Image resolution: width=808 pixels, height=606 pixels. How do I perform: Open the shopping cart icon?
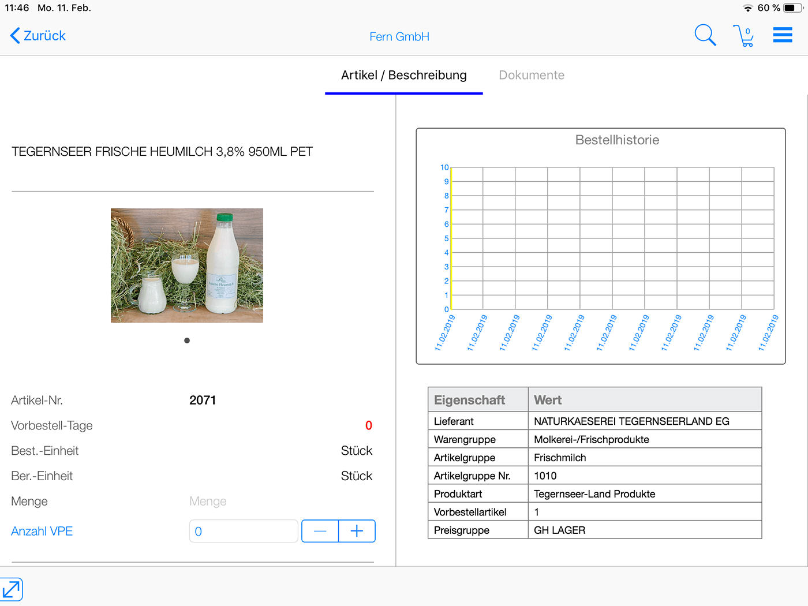pyautogui.click(x=743, y=36)
